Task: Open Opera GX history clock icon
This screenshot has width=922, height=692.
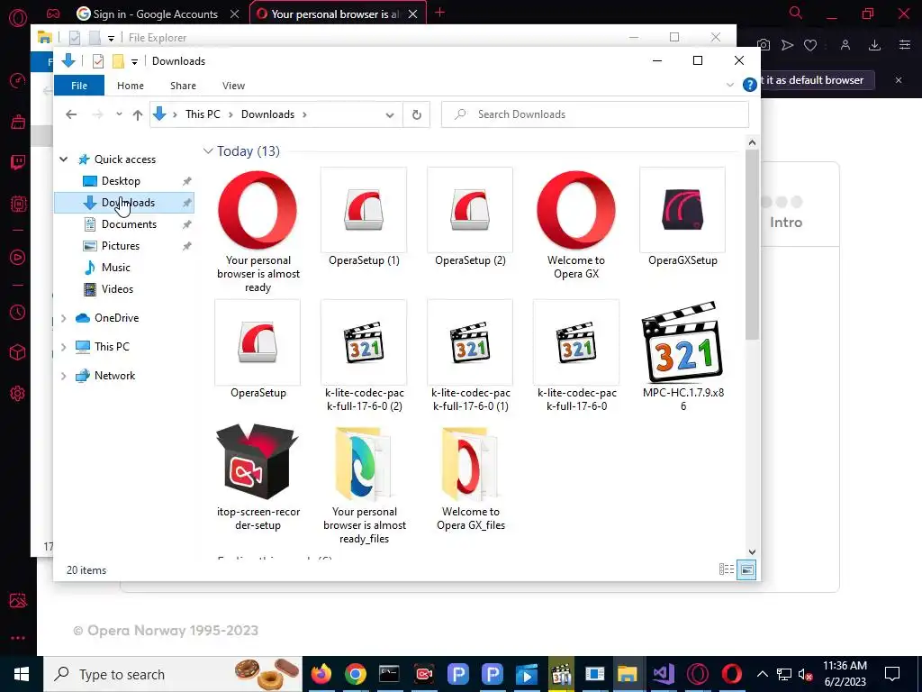Action: (18, 312)
